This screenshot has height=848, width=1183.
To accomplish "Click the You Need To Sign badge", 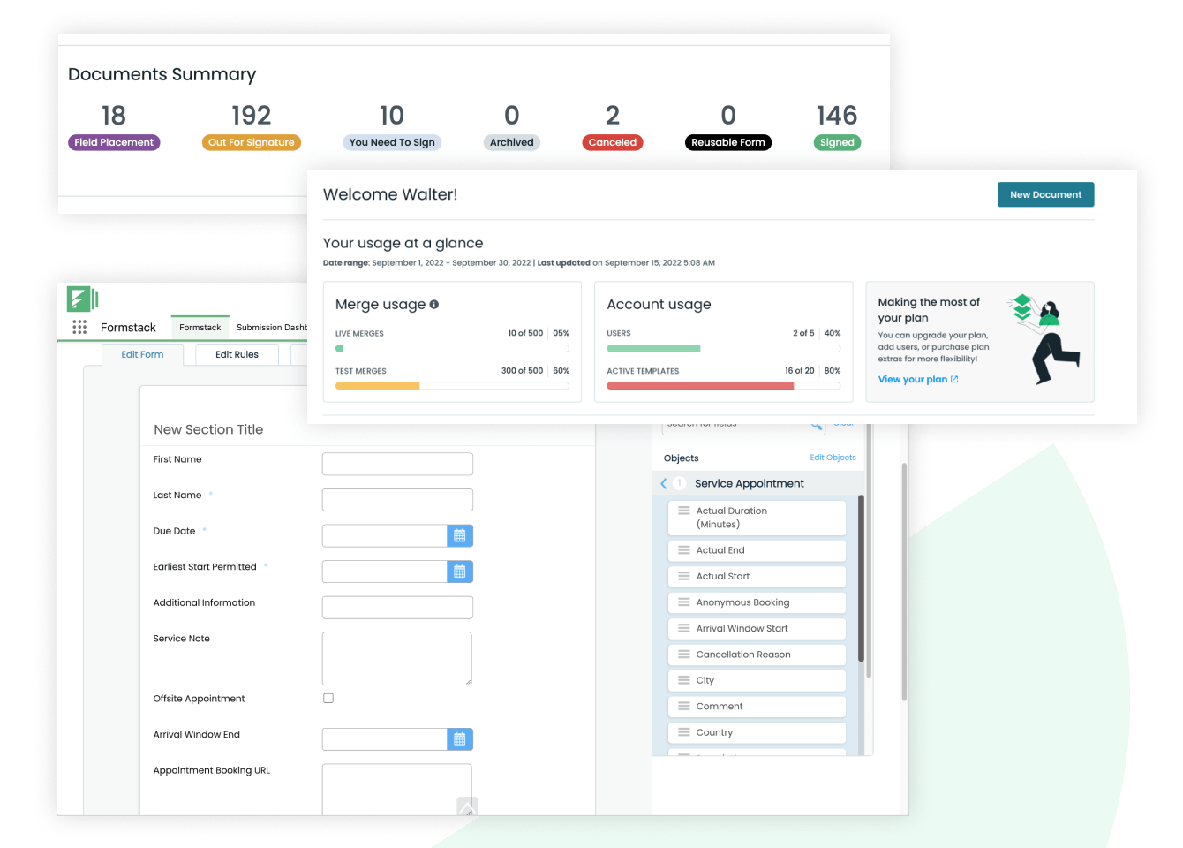I will (x=392, y=142).
